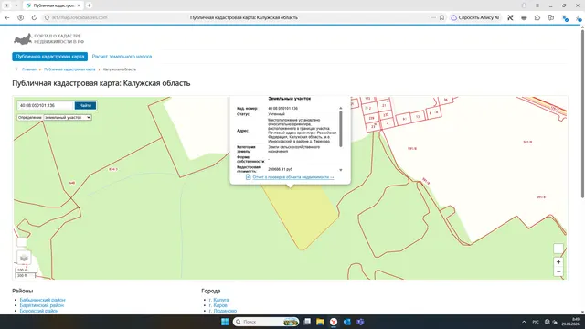Screen dimensions: 585x329
Task: Click the popup scrollbar down arrow
Action: (x=341, y=170)
